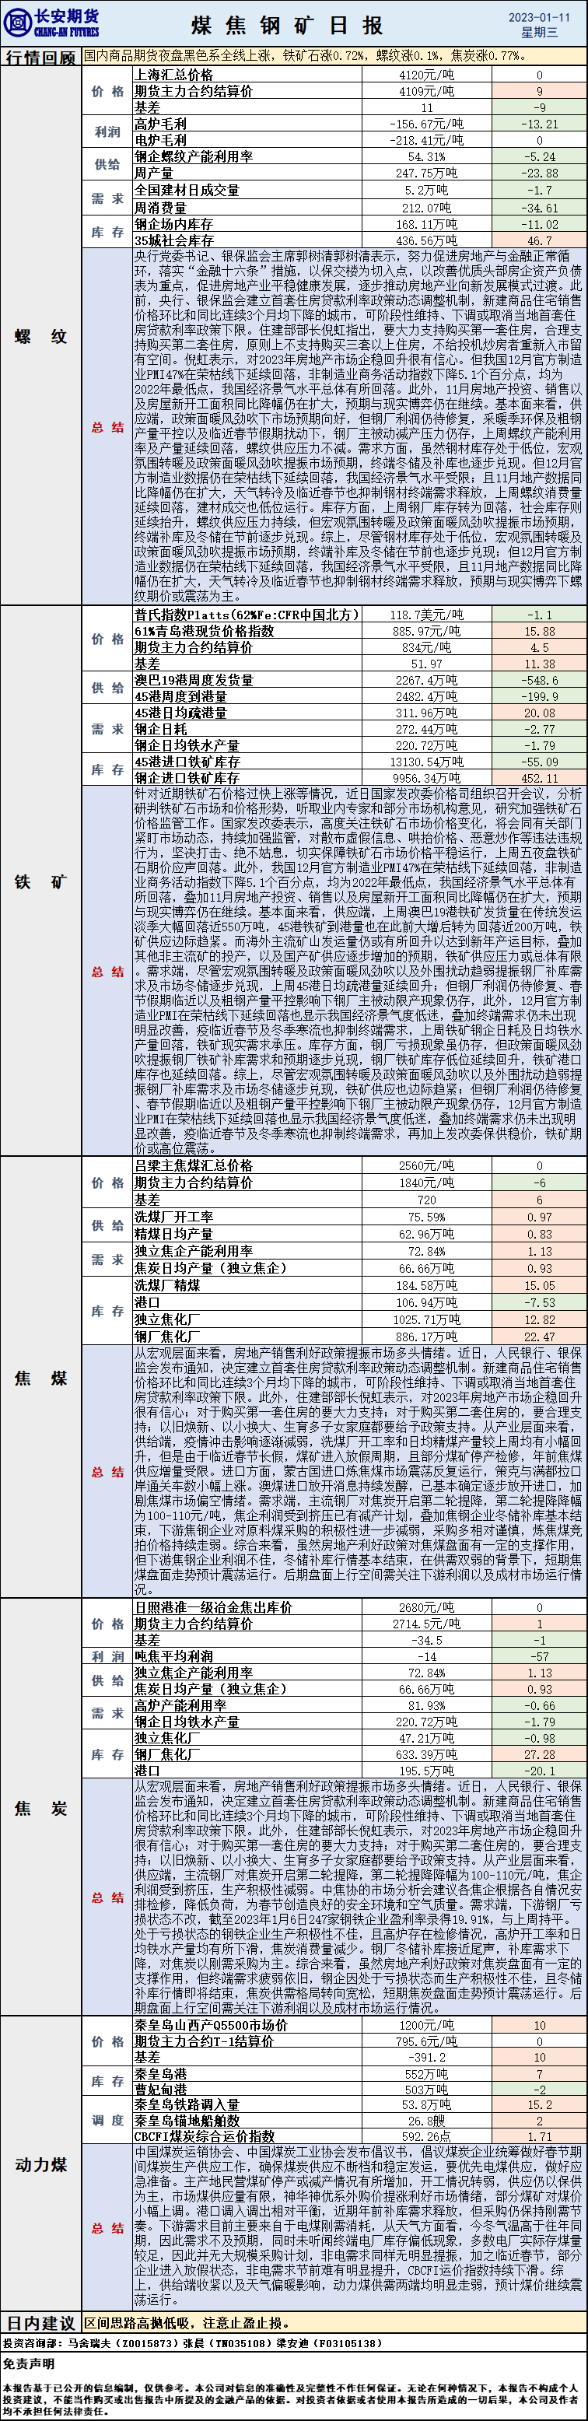Select the 436.56万吨 inventory value

click(426, 241)
